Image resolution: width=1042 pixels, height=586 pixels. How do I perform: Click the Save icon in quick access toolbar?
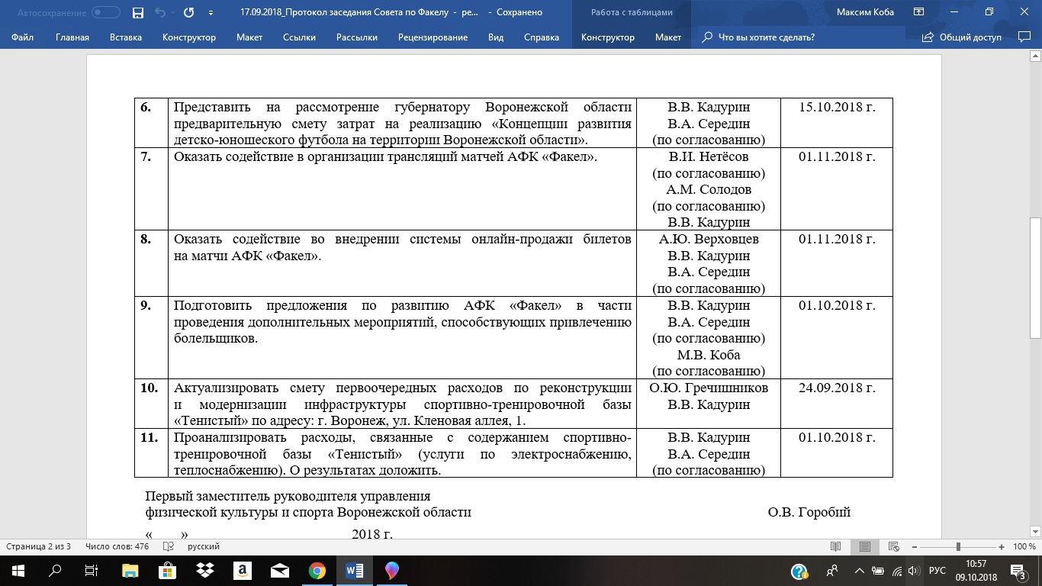[x=138, y=13]
